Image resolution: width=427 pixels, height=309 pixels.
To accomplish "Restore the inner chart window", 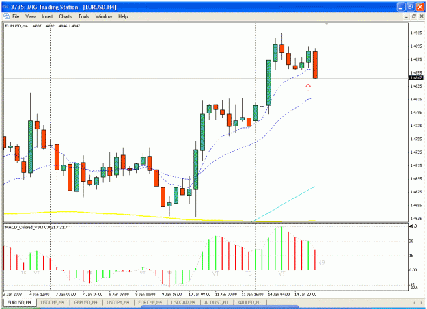I will coord(414,16).
